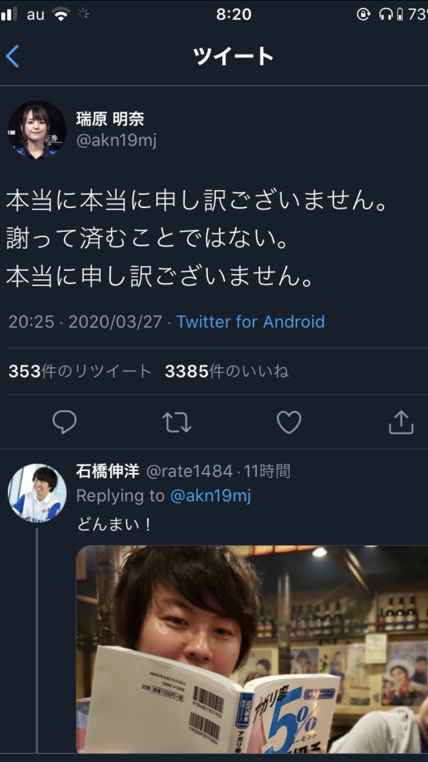Retweet 瑞原 明奈's apology tweet

coord(177,422)
